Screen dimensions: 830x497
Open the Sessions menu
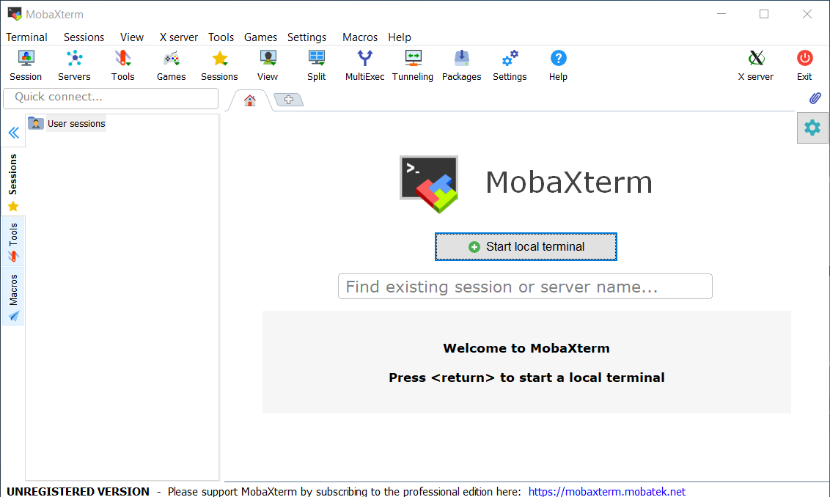(x=84, y=37)
